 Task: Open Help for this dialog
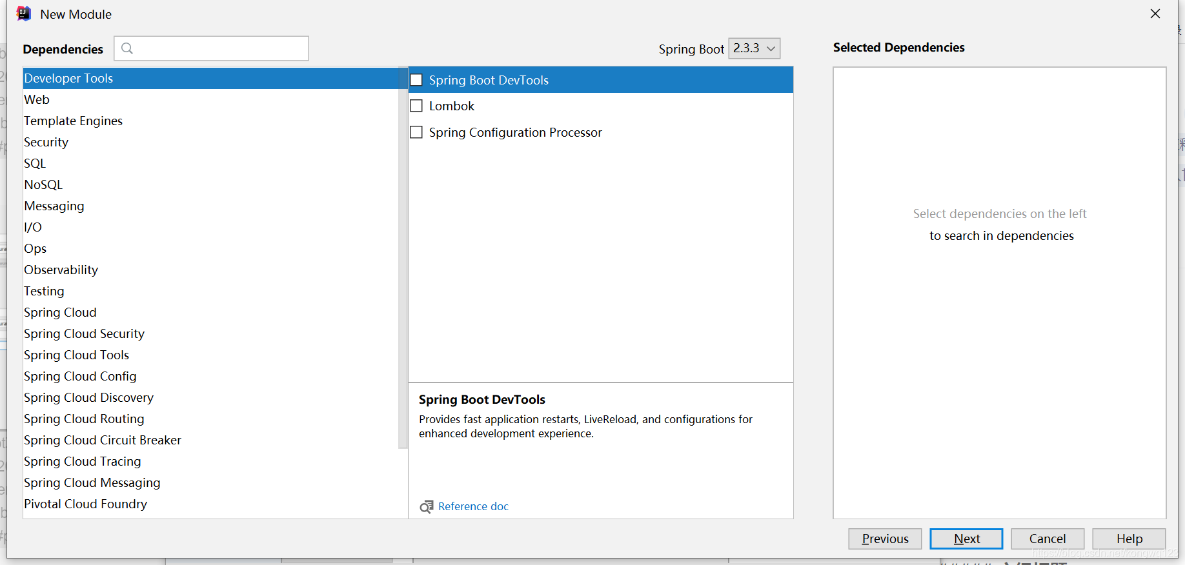tap(1129, 539)
